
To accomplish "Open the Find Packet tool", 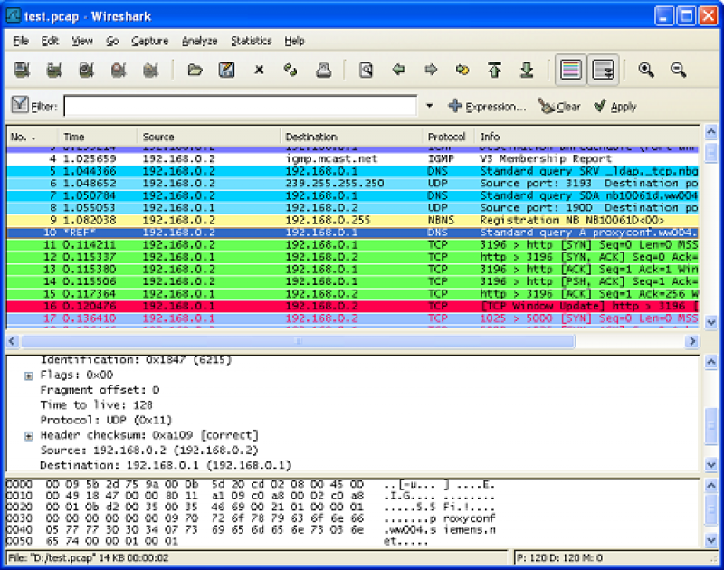I will coord(365,70).
